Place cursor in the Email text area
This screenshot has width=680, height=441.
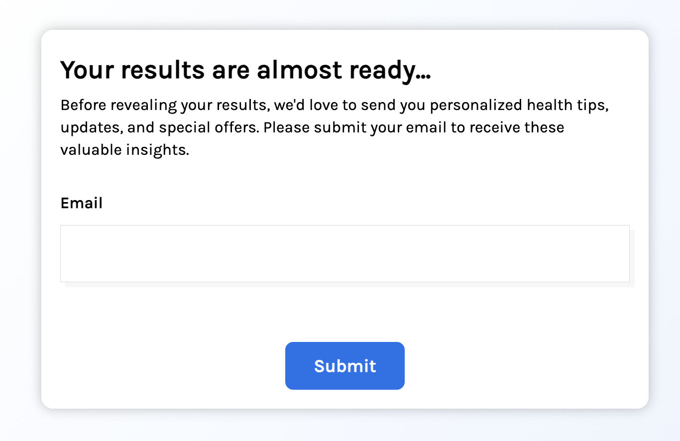[344, 253]
